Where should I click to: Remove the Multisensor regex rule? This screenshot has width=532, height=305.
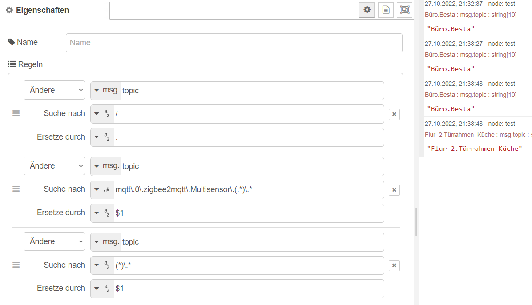click(394, 190)
